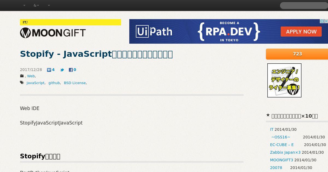Click the paragraph text 'Web IDE'

[x=30, y=108]
